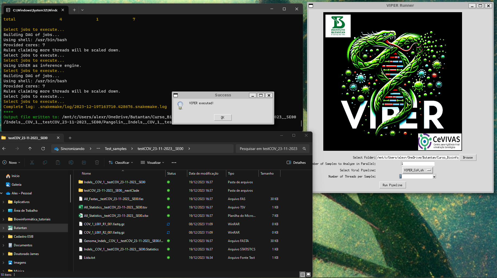Image resolution: width=497 pixels, height=278 pixels.
Task: Click Test_samples breadcrumb
Action: click(x=116, y=149)
